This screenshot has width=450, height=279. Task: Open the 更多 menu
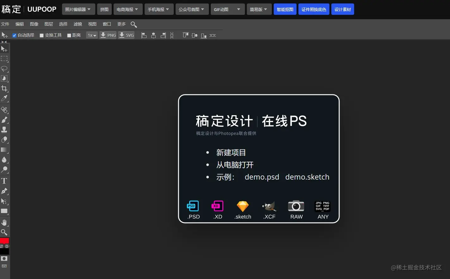coord(122,24)
